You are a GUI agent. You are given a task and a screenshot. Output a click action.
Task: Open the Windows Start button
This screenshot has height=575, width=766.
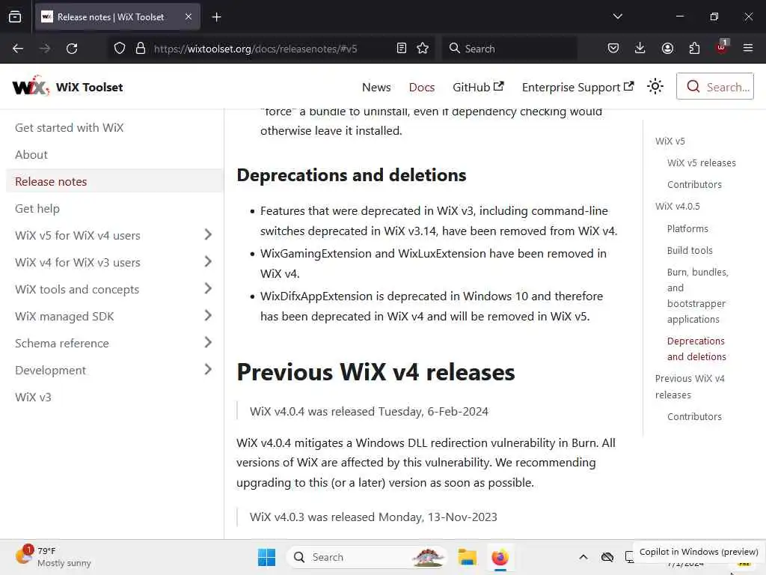point(267,557)
